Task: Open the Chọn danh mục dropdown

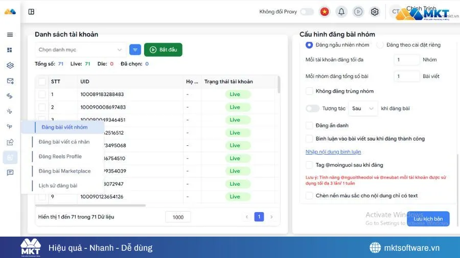Action: (80, 50)
